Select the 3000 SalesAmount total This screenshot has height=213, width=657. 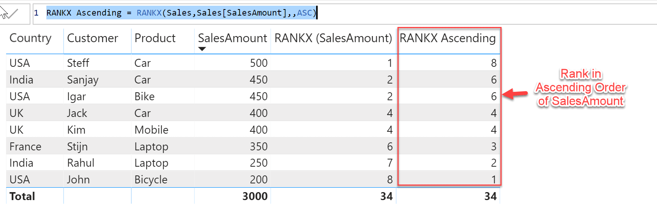click(255, 196)
